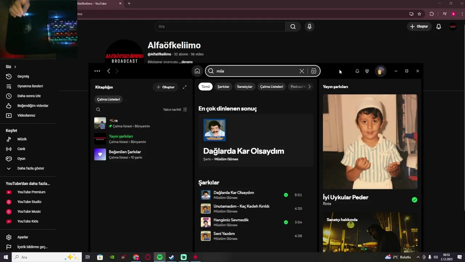
Task: Click Windows taskbar Ara search box
Action: click(47, 257)
